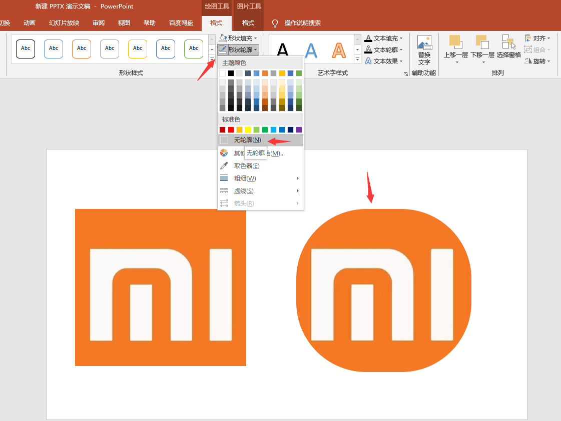This screenshot has height=421, width=561.
Task: Pick the green theme color swatch
Action: (299, 73)
